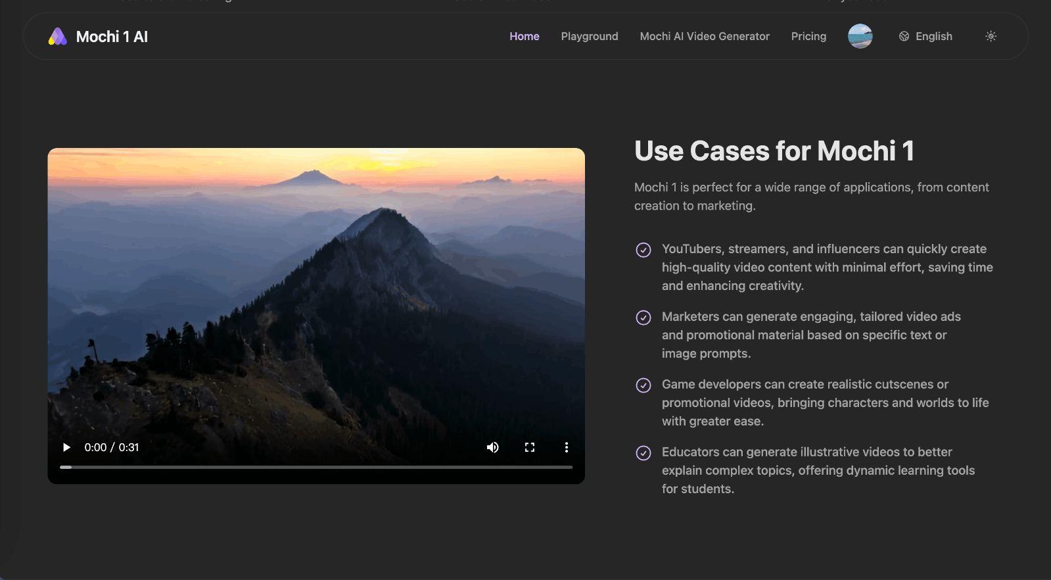Toggle the light/dark theme sun icon

coord(991,37)
